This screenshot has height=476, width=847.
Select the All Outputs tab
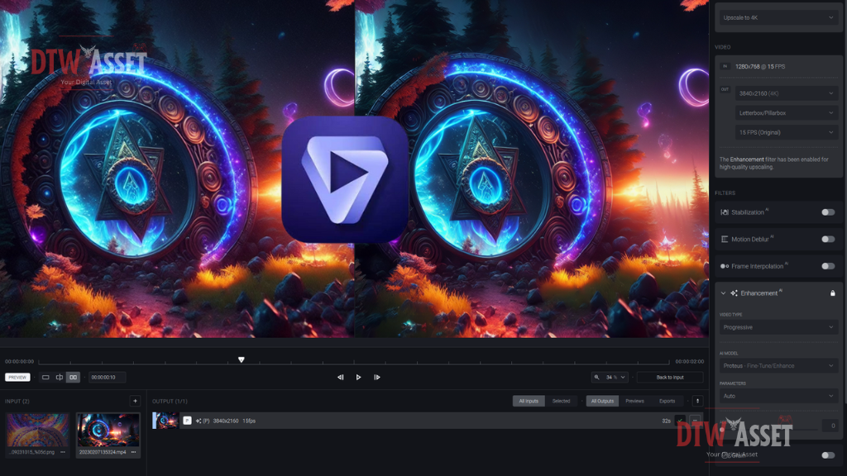602,401
